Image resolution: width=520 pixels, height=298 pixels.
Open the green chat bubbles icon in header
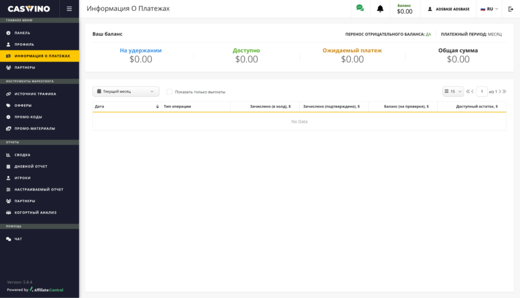[360, 8]
